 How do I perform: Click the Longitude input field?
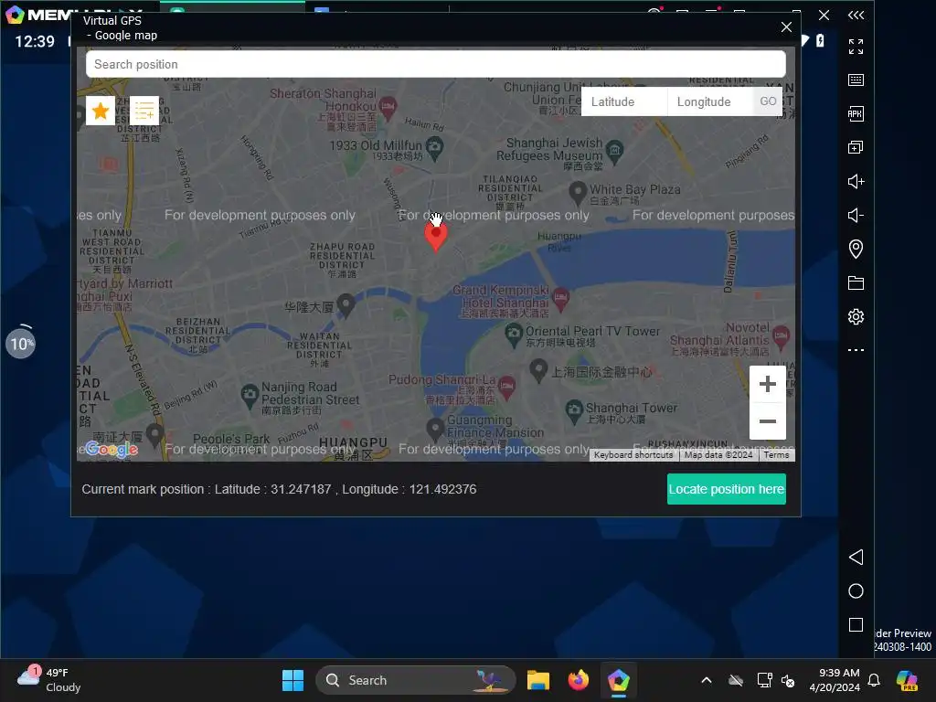point(709,101)
